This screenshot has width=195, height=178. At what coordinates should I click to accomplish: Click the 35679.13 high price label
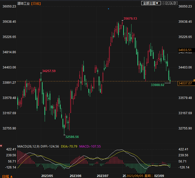(x=130, y=19)
